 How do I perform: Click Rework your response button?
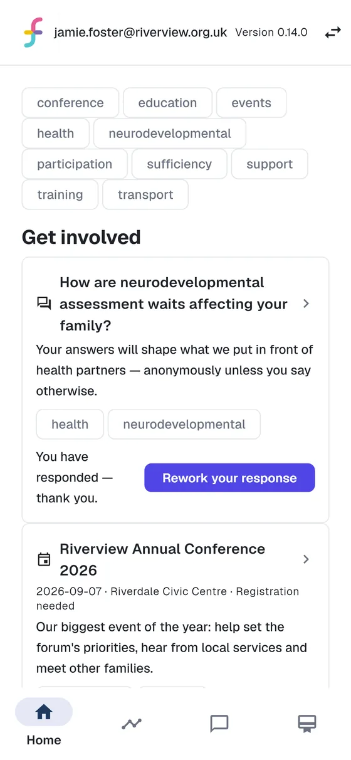(229, 478)
